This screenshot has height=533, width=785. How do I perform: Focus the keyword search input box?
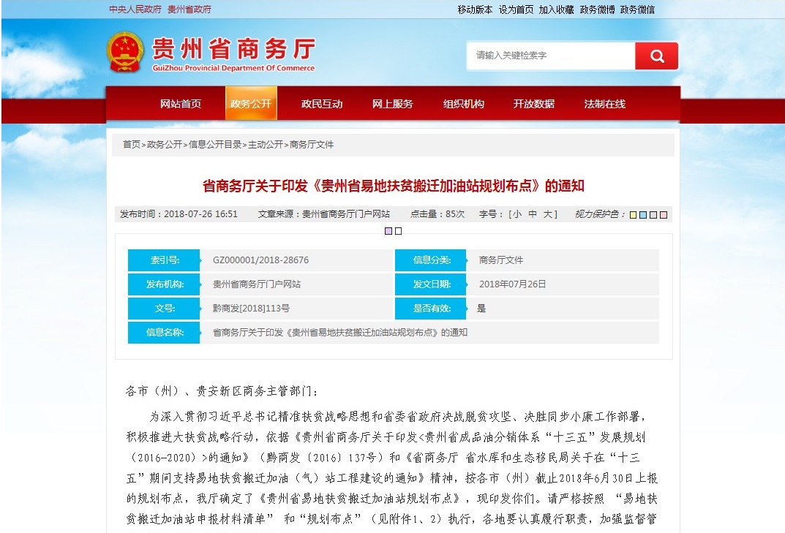550,56
